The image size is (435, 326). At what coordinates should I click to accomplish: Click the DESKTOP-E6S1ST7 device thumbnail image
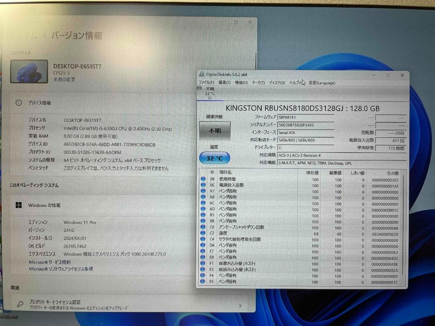pos(29,72)
